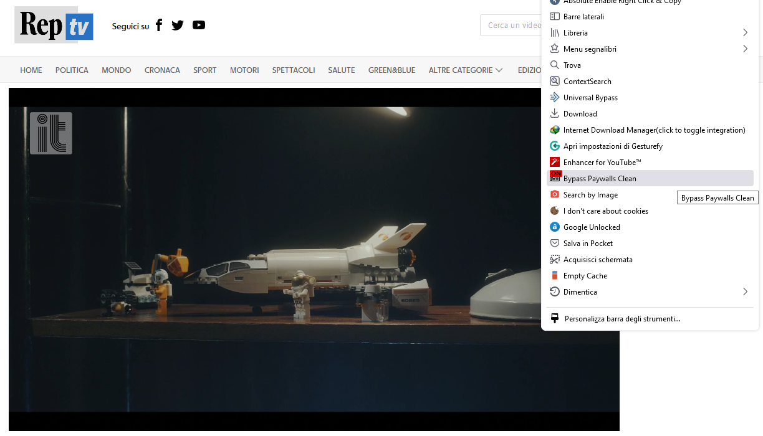
Task: Go to the GREEN&BLUE section
Action: point(391,70)
